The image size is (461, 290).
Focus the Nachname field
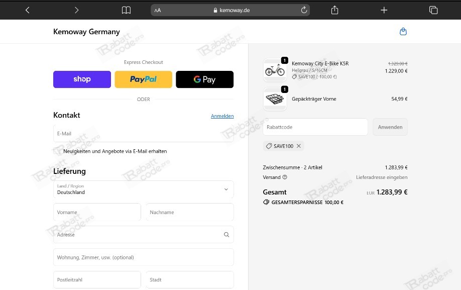click(x=190, y=212)
